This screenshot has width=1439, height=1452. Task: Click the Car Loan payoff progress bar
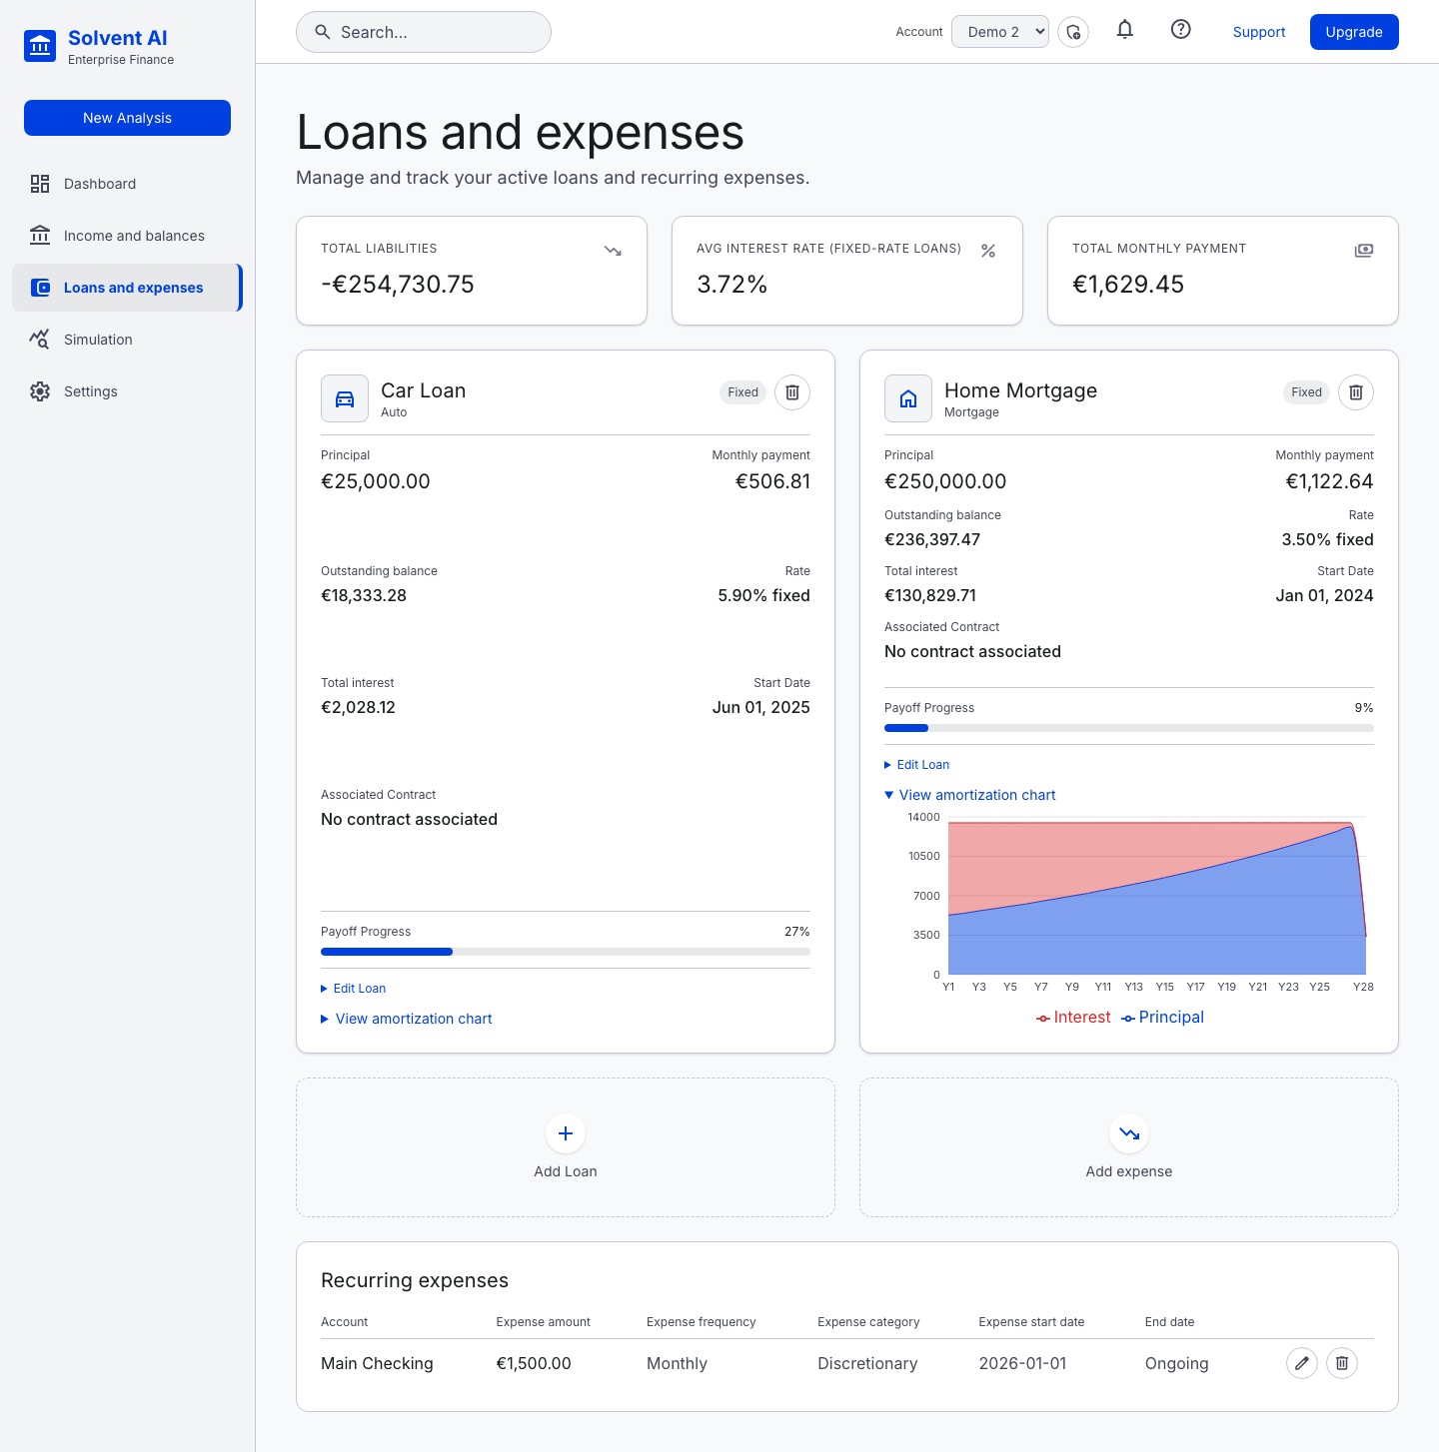tap(566, 952)
